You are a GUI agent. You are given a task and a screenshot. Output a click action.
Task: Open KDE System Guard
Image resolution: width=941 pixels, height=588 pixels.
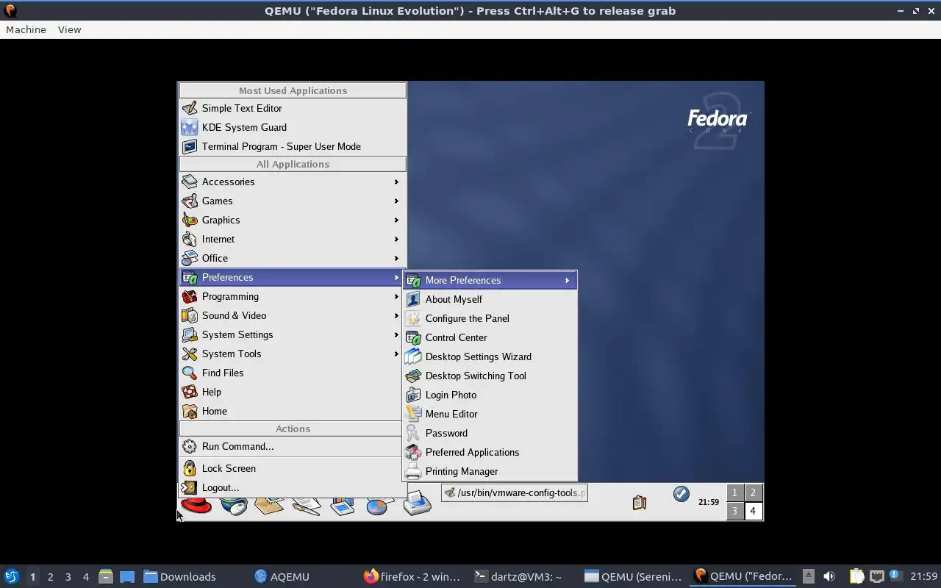(293, 127)
